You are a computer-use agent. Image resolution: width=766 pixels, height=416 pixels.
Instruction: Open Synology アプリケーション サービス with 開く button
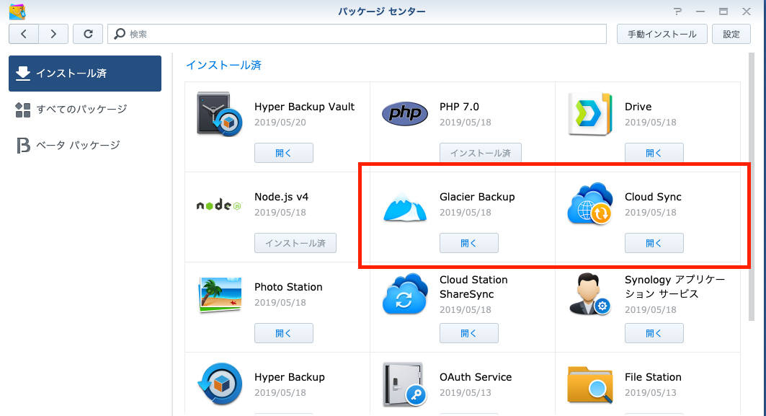tap(654, 333)
